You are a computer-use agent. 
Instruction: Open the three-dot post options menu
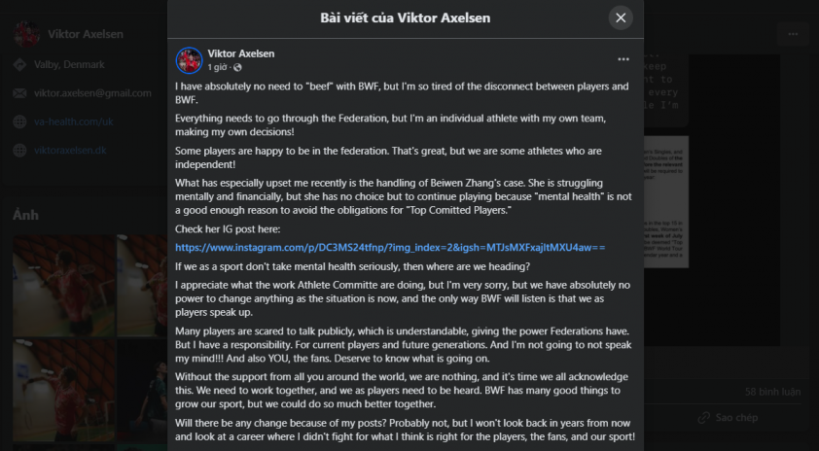coord(623,59)
